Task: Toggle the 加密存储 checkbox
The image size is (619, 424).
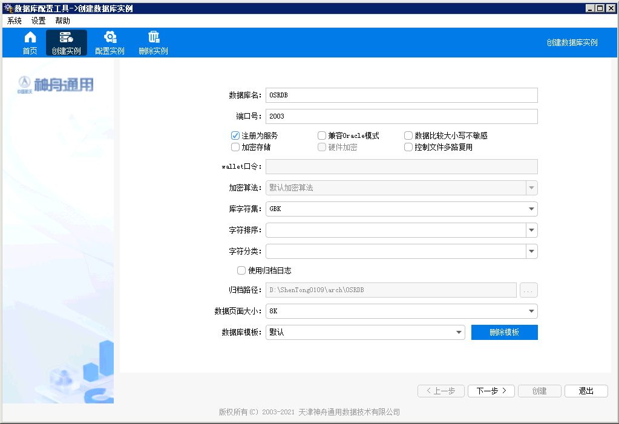Action: (x=235, y=147)
